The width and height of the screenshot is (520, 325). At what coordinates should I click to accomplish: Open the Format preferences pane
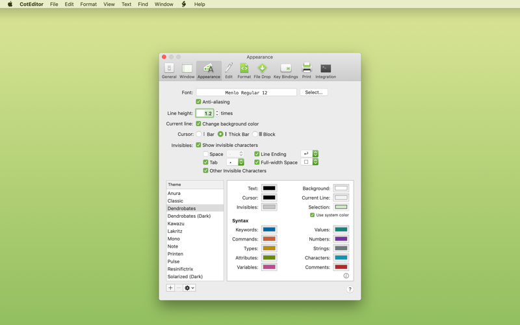[x=244, y=71]
